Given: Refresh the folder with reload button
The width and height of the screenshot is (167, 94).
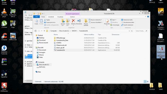Looking at the screenshot, I should [132, 31].
